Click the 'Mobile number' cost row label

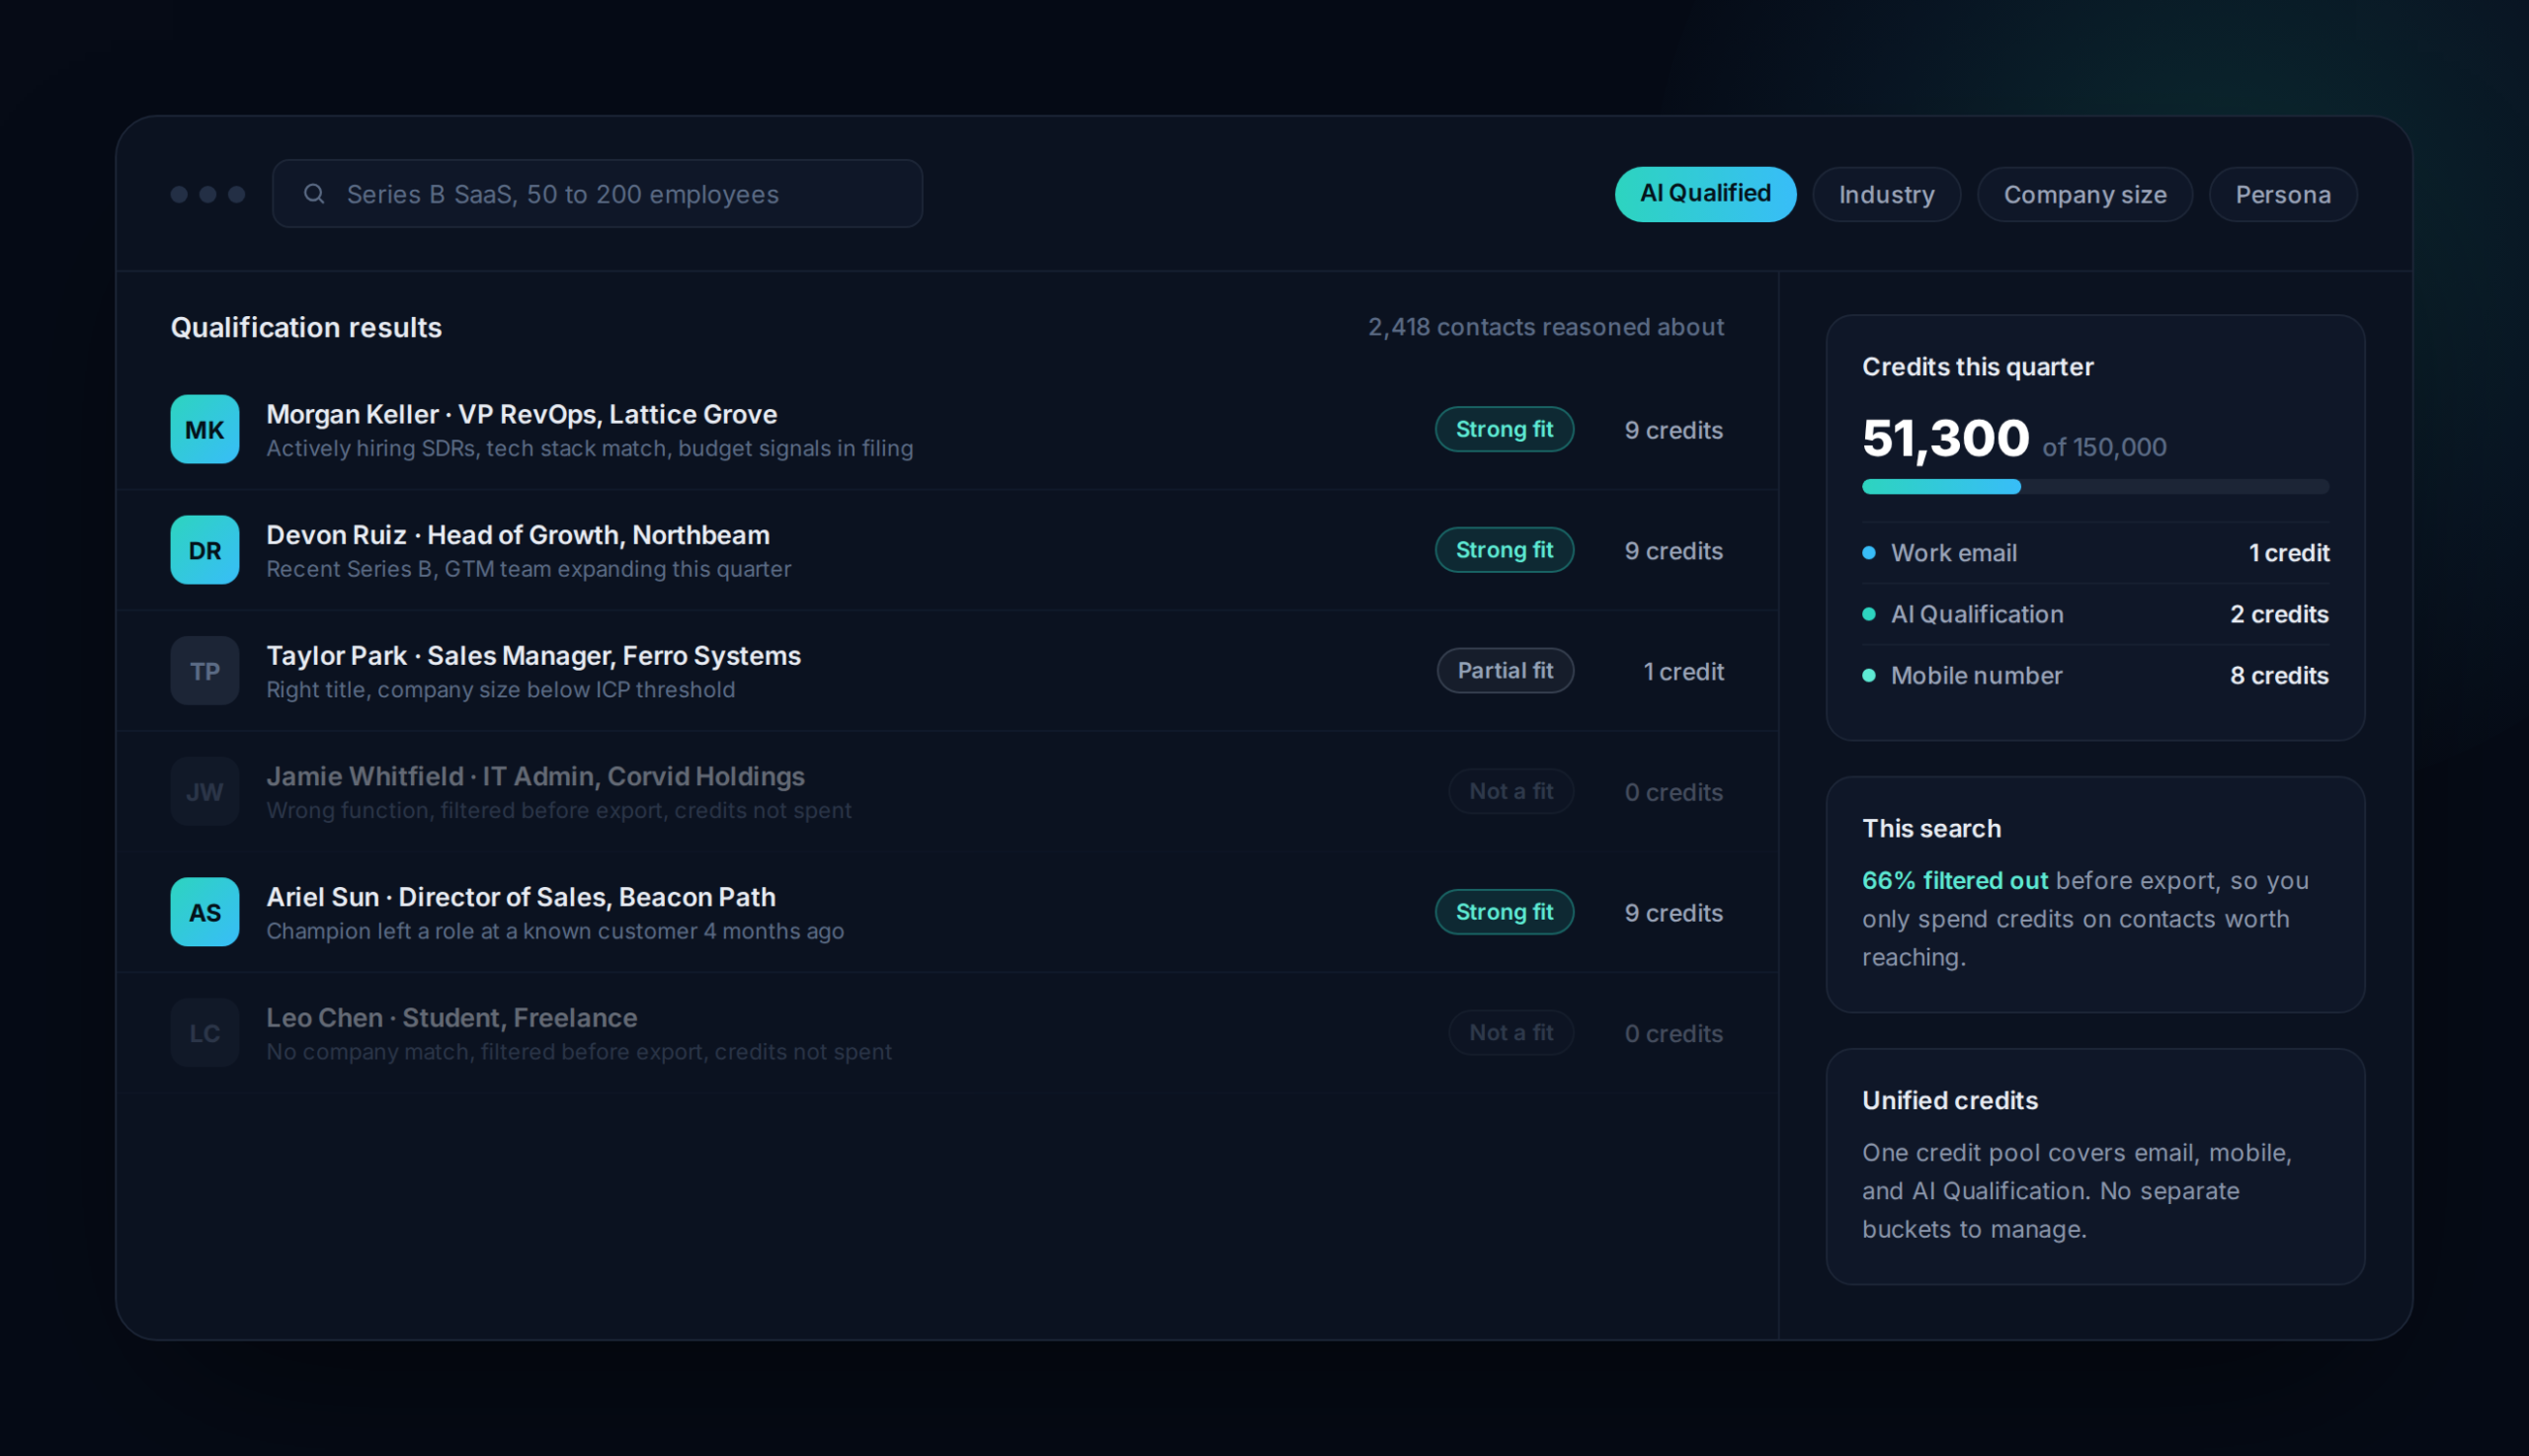coord(1976,675)
